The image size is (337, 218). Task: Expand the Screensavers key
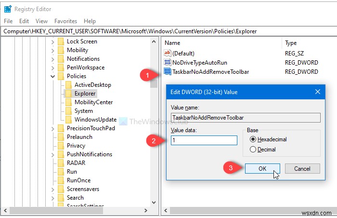tap(53, 190)
